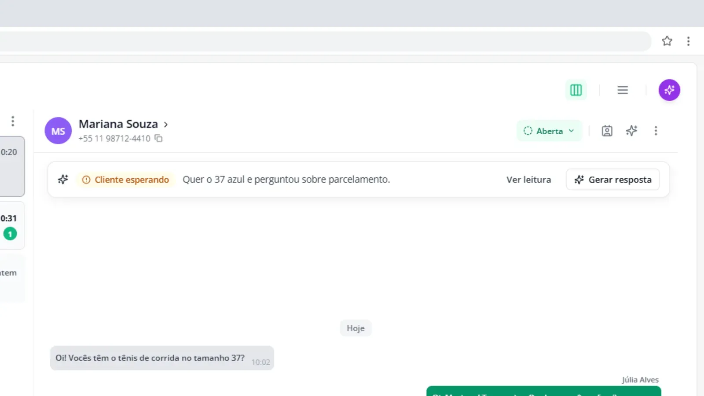Click the Cliente esperando badge
Viewport: 704px width, 396px height.
tap(125, 180)
